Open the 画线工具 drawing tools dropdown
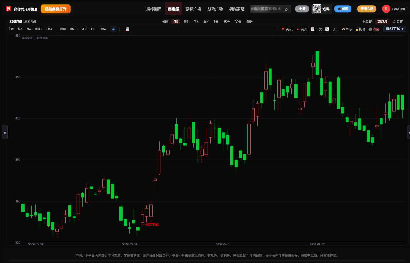 [x=395, y=29]
